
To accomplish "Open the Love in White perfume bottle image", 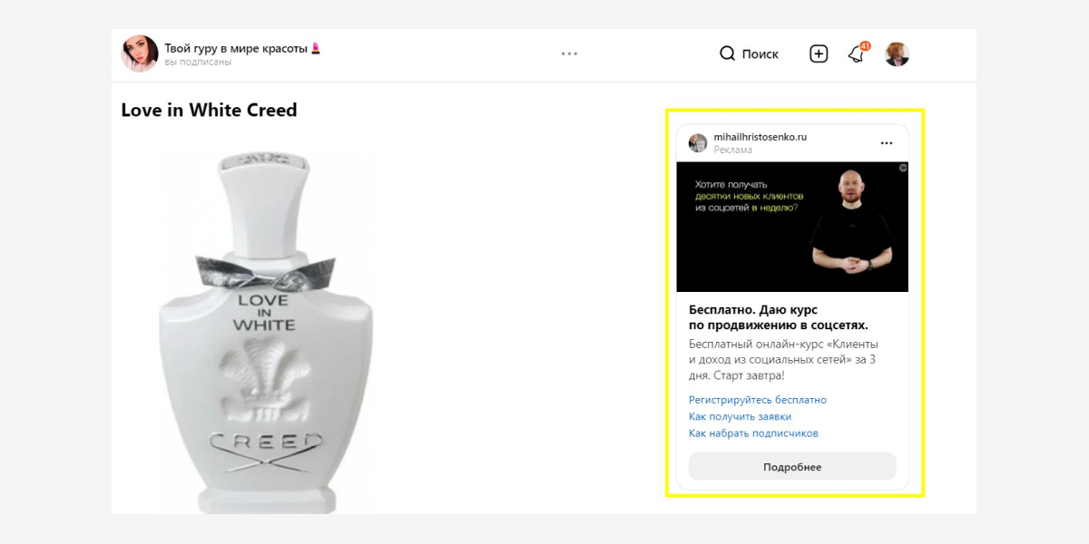I will (266, 331).
